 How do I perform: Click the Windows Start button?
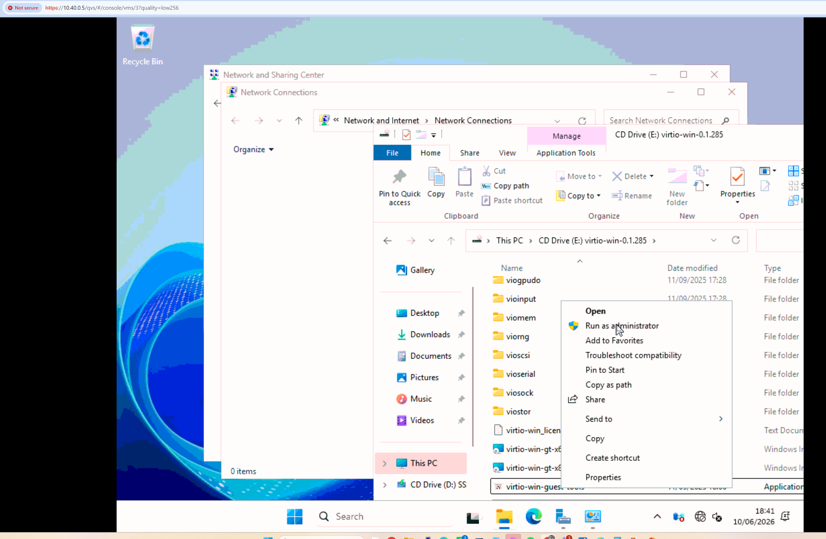point(295,516)
